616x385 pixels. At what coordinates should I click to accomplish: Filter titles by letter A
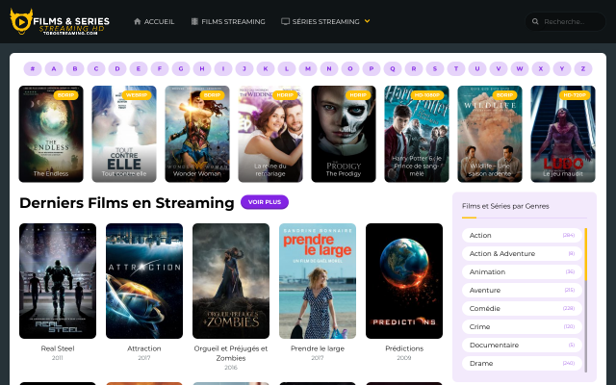click(x=54, y=68)
